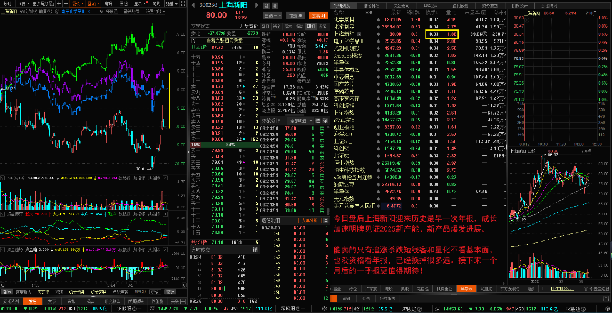Toggle the 简约 simple view button
The width and height of the screenshot is (612, 313).
156,4
